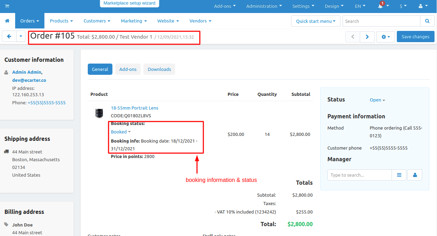Open the Add-ons top menu
This screenshot has width=437, height=236.
pos(225,6)
